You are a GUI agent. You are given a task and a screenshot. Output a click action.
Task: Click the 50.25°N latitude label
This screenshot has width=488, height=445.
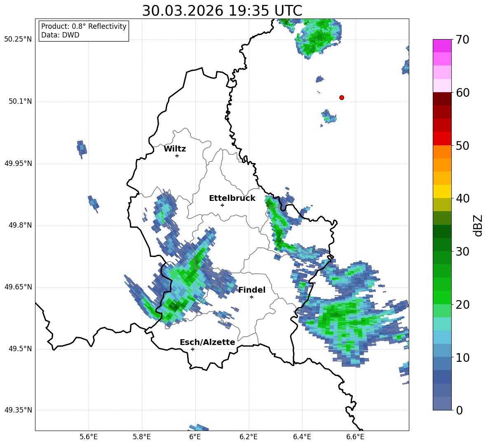[18, 40]
